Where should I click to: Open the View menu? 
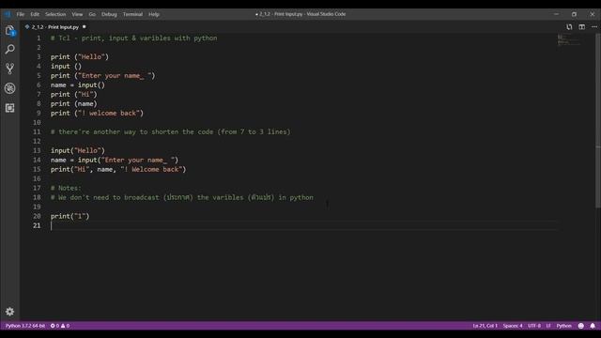click(77, 14)
